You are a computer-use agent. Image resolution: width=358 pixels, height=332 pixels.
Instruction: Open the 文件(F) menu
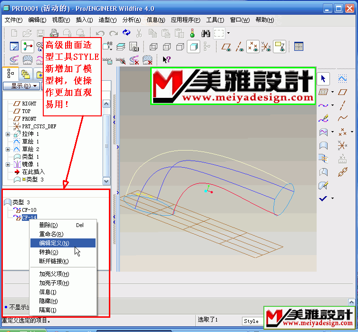pos(13,20)
